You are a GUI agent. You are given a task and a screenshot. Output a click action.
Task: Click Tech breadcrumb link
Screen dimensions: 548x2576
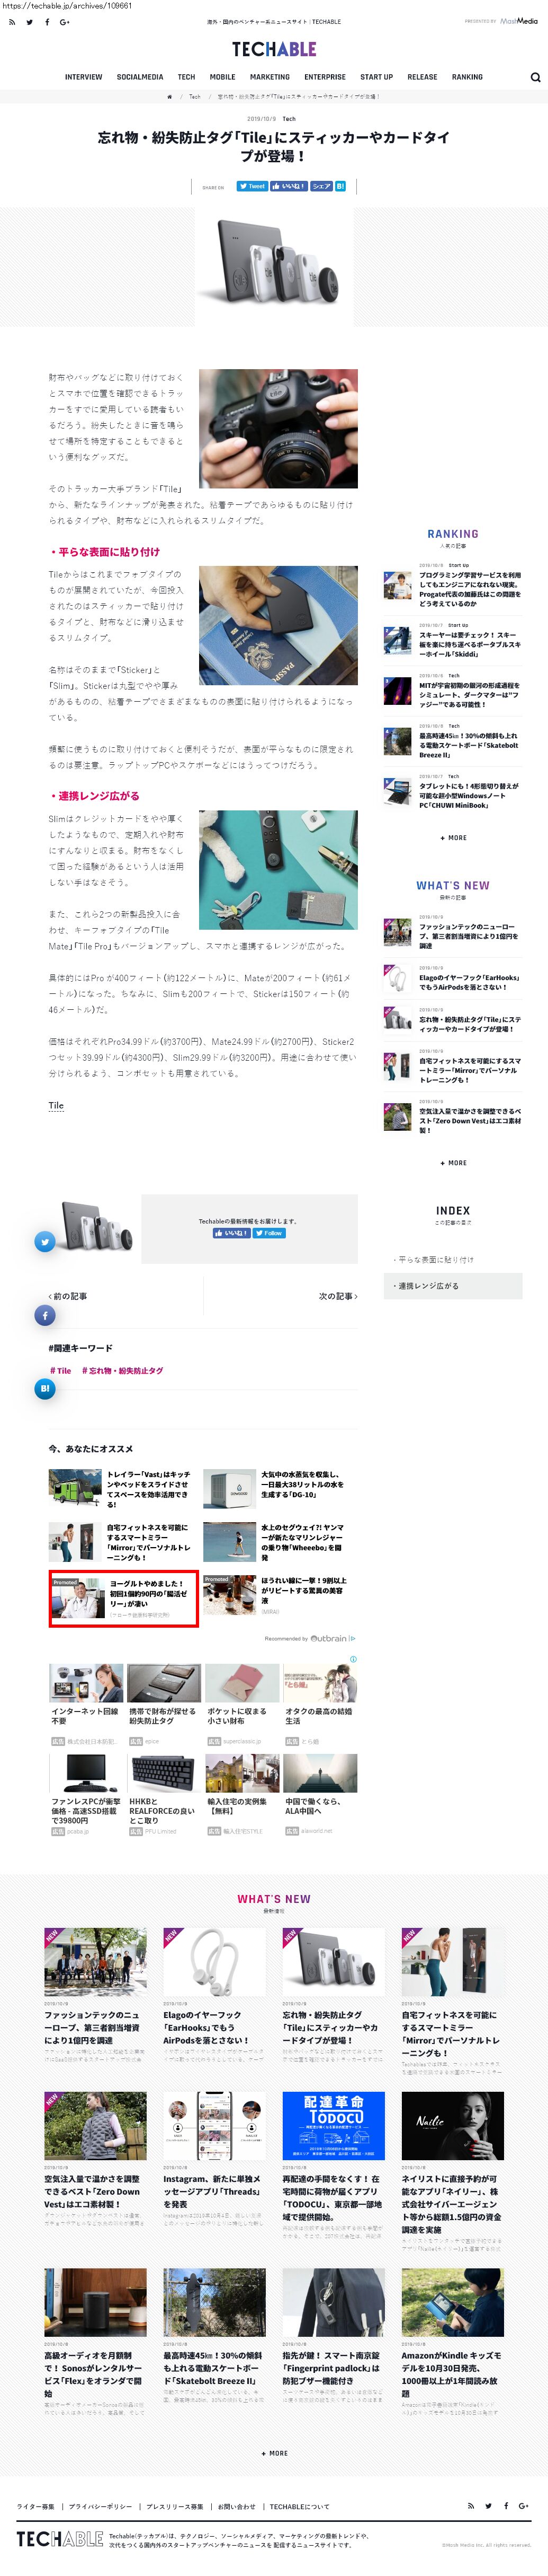pos(196,97)
